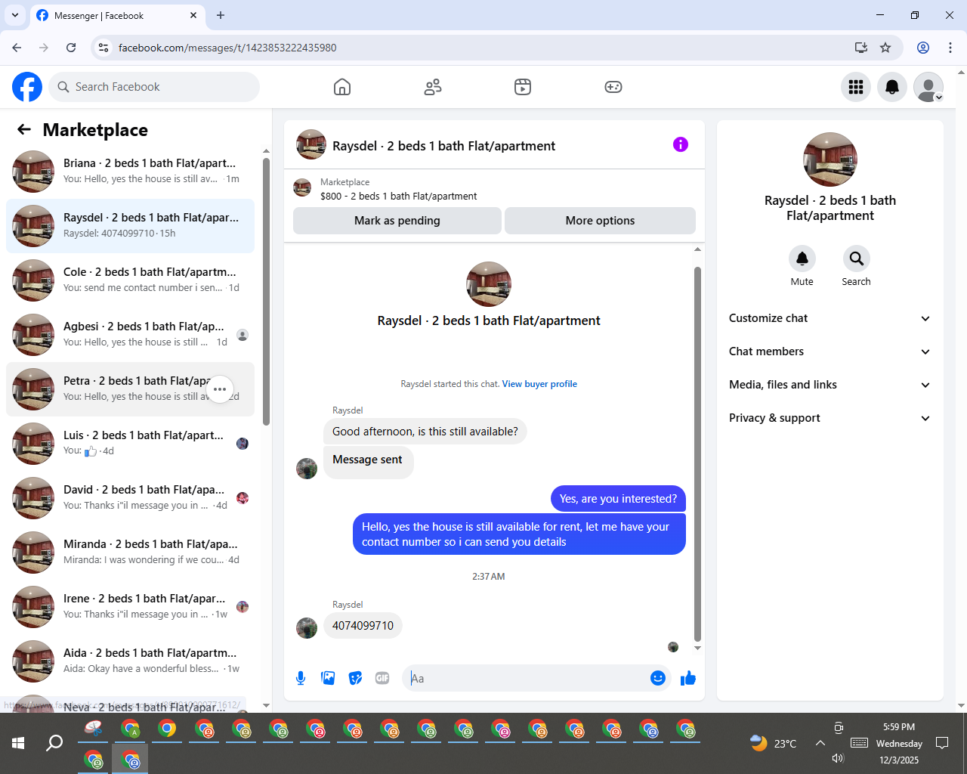Viewport: 967px width, 774px height.
Task: Click the chat list scrollbar
Action: coord(266,291)
